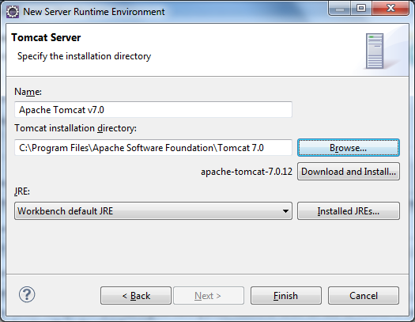Click the greyed-out Next > button
415x322 pixels.
click(209, 296)
